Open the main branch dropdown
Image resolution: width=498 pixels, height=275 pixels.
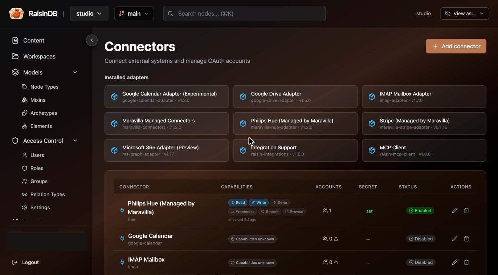(134, 13)
